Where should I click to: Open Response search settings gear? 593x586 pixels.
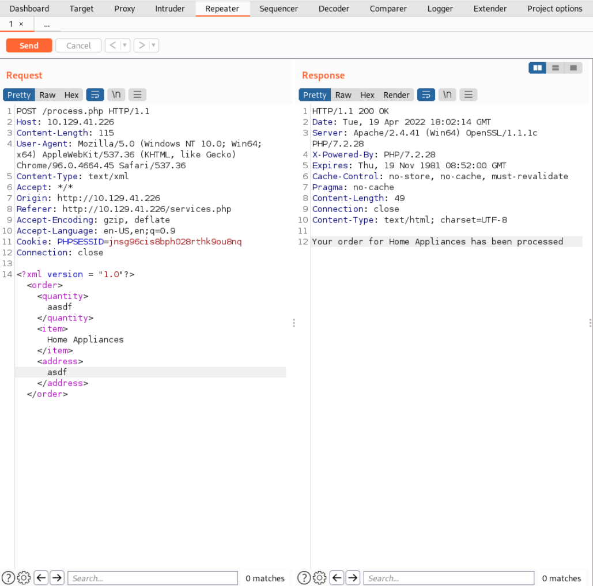(x=320, y=578)
